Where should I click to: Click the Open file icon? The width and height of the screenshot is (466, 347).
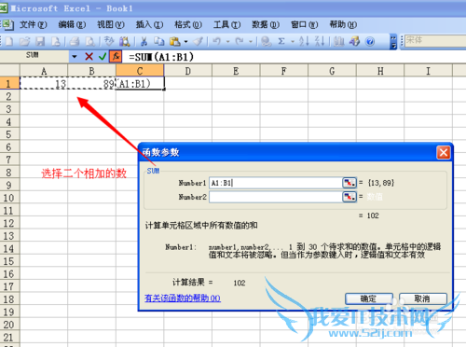[24, 41]
